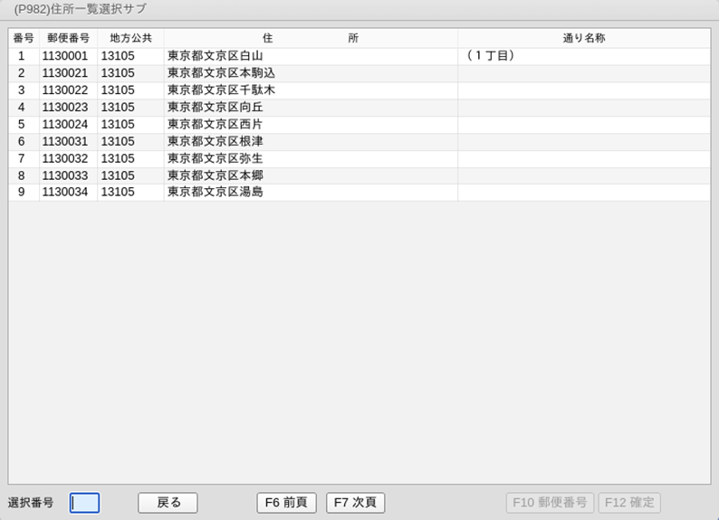Click the 地方公共 column header

coord(130,39)
